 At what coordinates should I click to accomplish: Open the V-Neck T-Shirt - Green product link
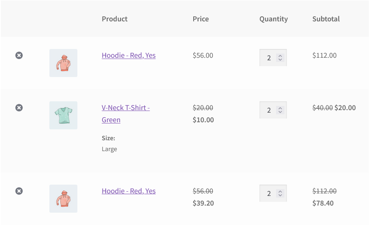(125, 114)
